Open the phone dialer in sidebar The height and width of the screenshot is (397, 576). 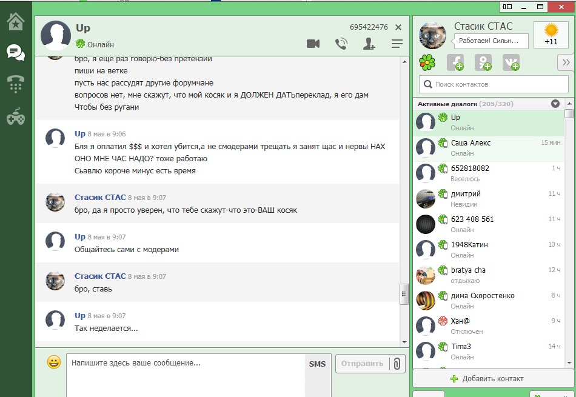[16, 84]
